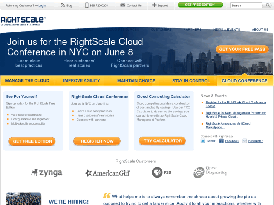Click the phone icon beside 866.720.0208

(87, 5)
